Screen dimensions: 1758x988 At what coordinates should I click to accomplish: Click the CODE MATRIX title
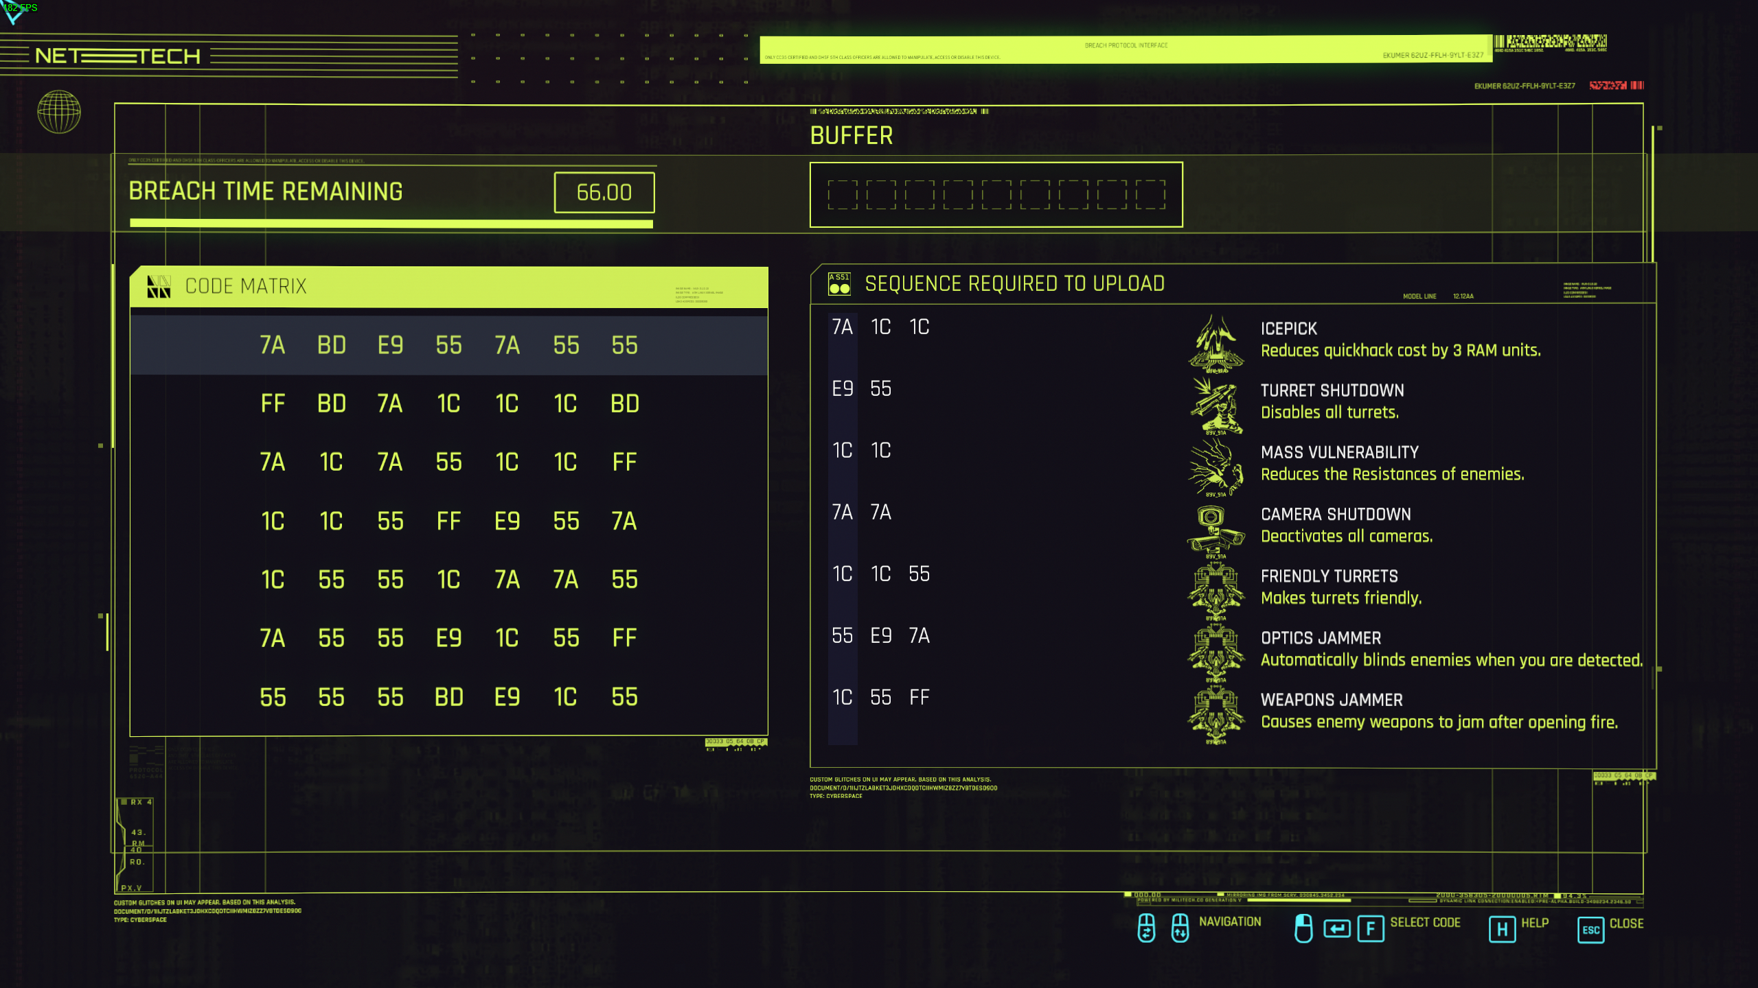[246, 286]
